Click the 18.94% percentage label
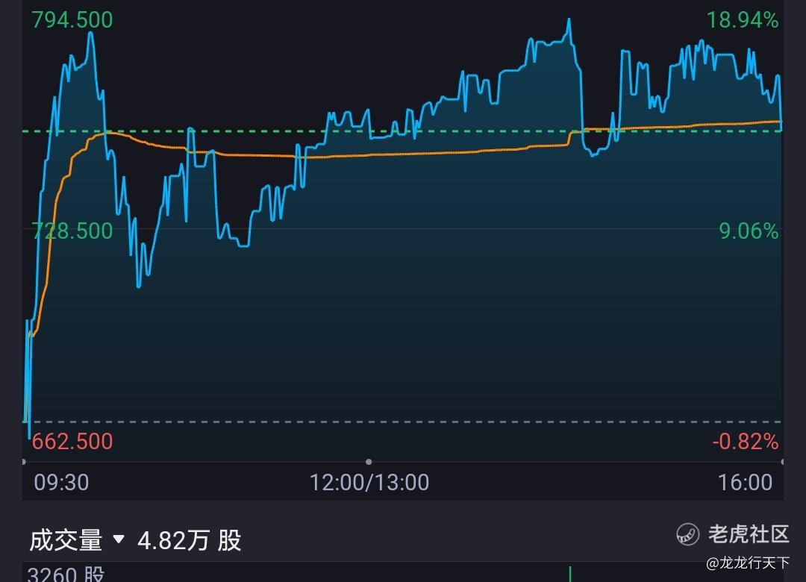Screen dimensions: 806x582 click(743, 20)
